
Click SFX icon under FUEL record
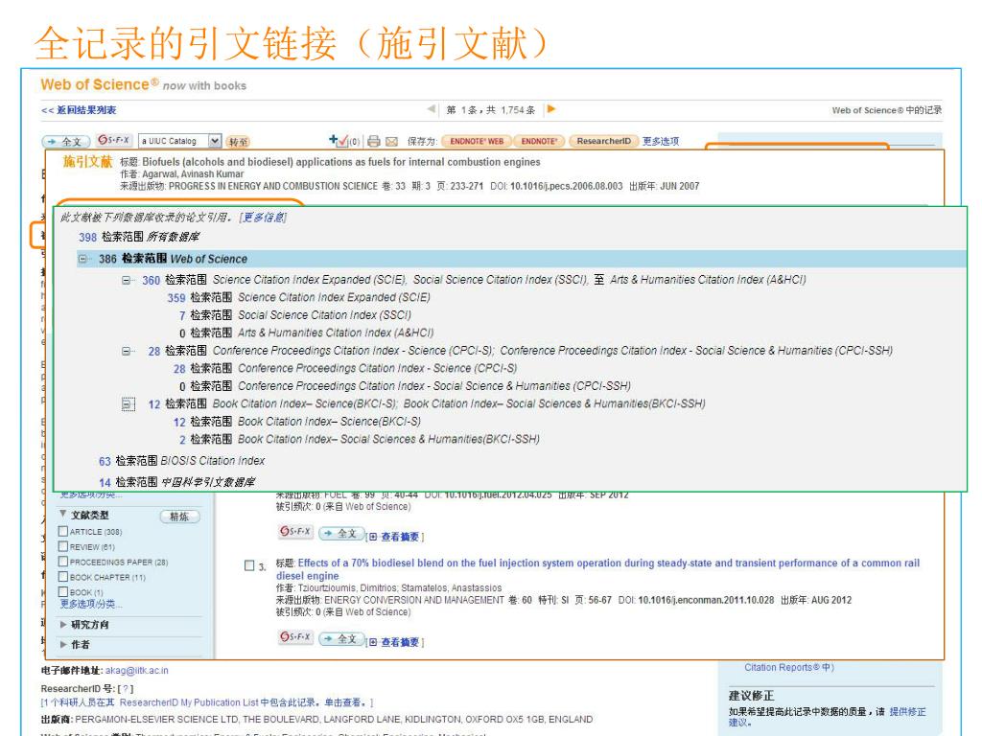click(295, 531)
